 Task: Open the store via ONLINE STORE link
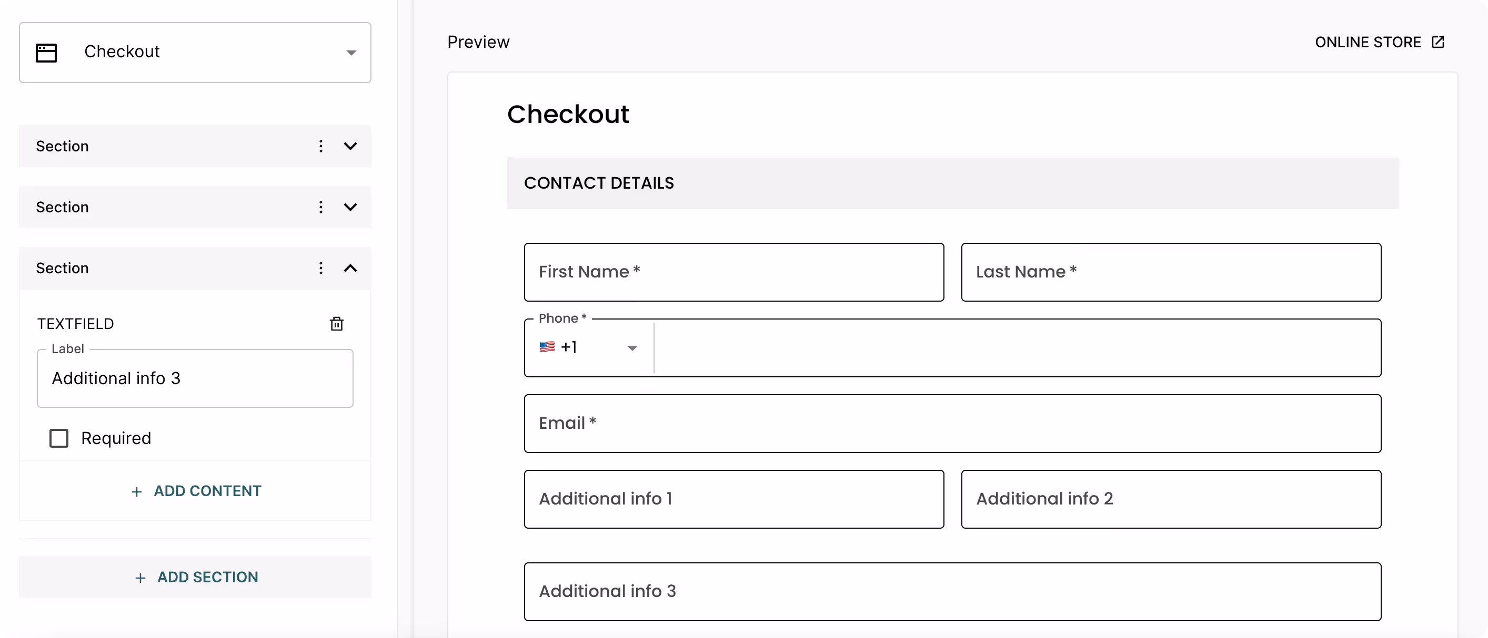coord(1368,42)
